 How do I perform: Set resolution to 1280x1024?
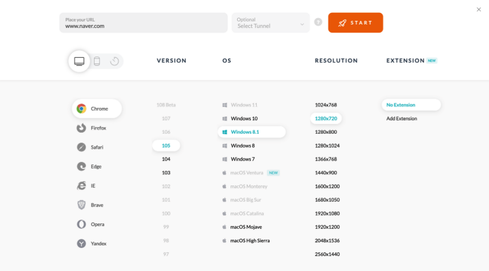pyautogui.click(x=327, y=146)
